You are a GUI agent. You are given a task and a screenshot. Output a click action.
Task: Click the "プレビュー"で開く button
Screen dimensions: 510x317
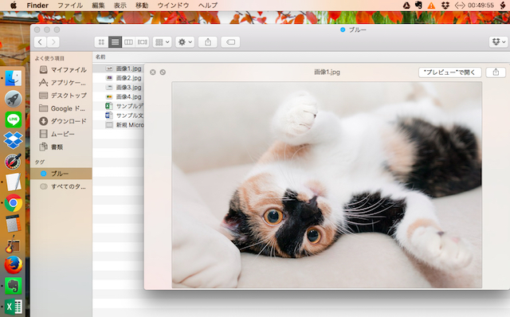449,72
